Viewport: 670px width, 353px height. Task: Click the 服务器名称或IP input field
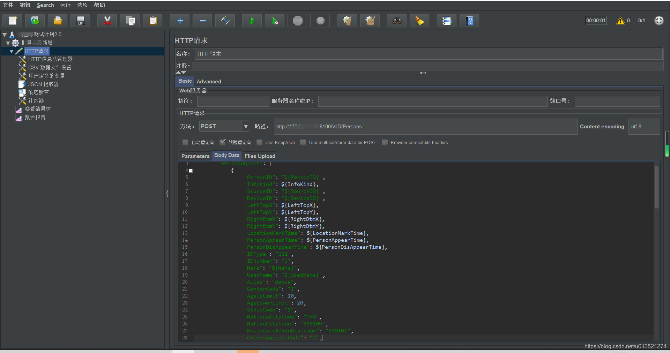point(432,101)
